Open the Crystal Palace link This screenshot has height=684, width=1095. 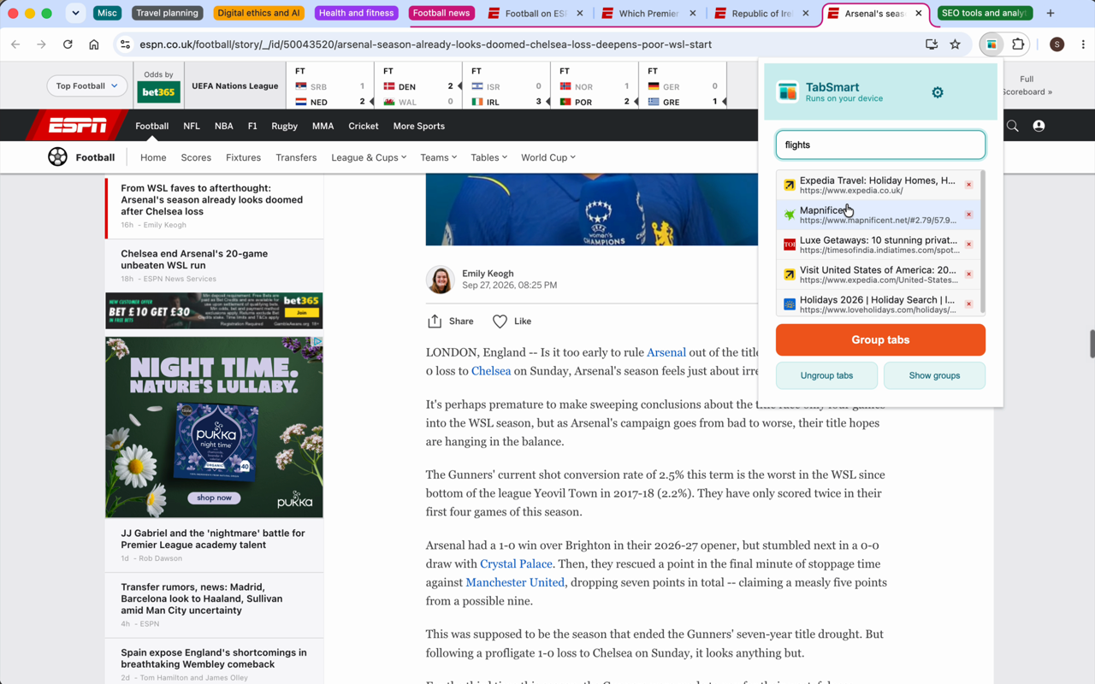click(516, 563)
